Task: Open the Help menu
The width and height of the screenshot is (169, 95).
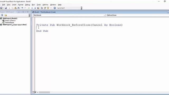Action: point(60,5)
